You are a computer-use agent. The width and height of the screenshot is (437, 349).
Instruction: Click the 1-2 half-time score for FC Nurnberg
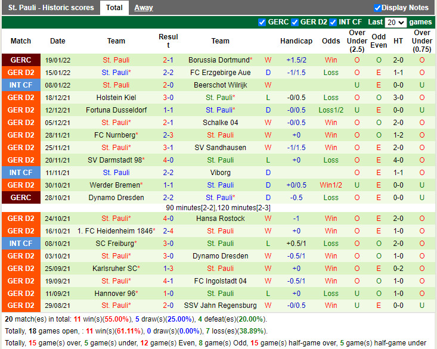click(398, 135)
